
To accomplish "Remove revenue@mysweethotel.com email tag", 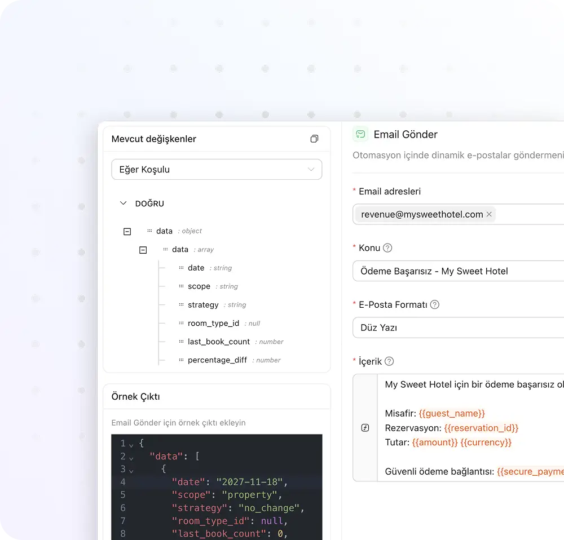I will coord(489,214).
